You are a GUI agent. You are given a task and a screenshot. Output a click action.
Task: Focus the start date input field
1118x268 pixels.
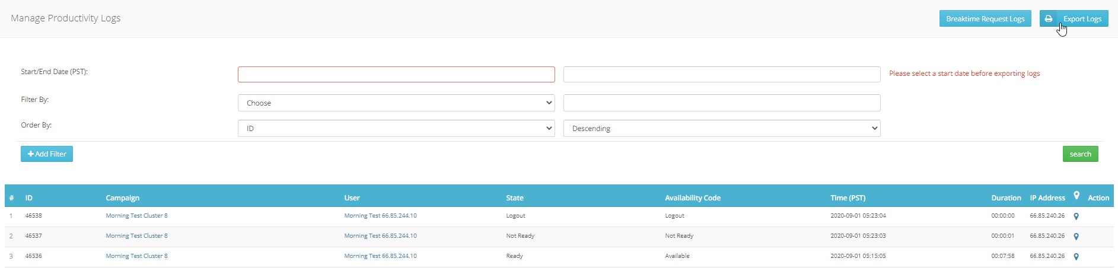396,75
